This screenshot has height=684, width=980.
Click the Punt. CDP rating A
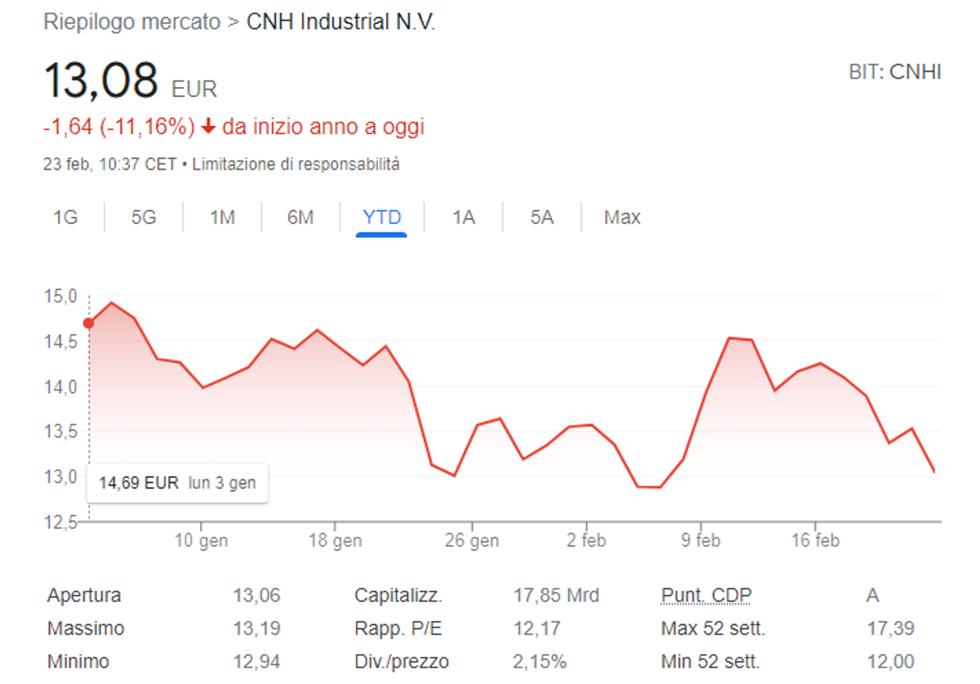coord(873,595)
